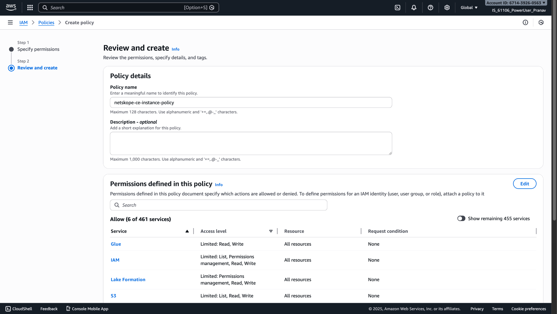Open the Privacy footer link
557x314 pixels.
[x=477, y=309]
